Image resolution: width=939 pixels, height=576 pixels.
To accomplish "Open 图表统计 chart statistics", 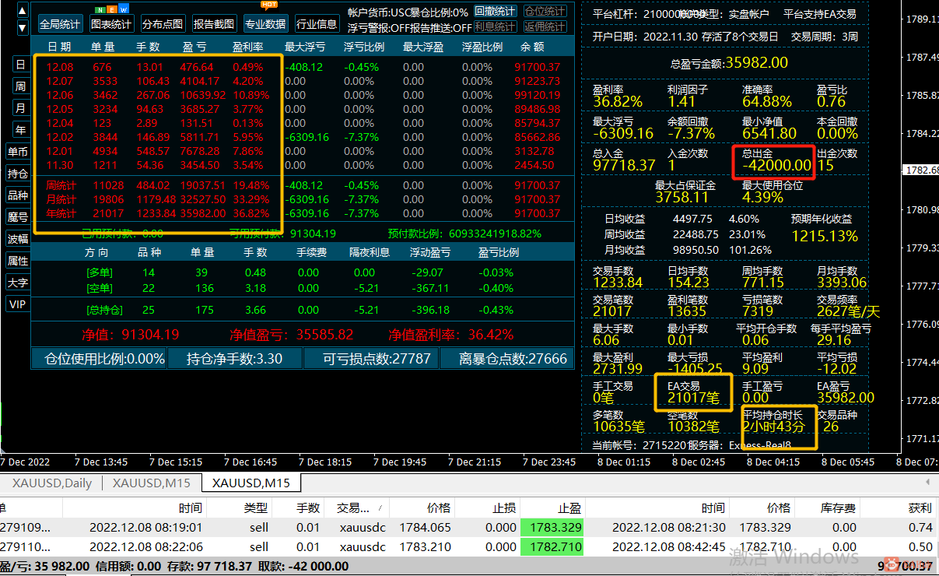I will (111, 24).
